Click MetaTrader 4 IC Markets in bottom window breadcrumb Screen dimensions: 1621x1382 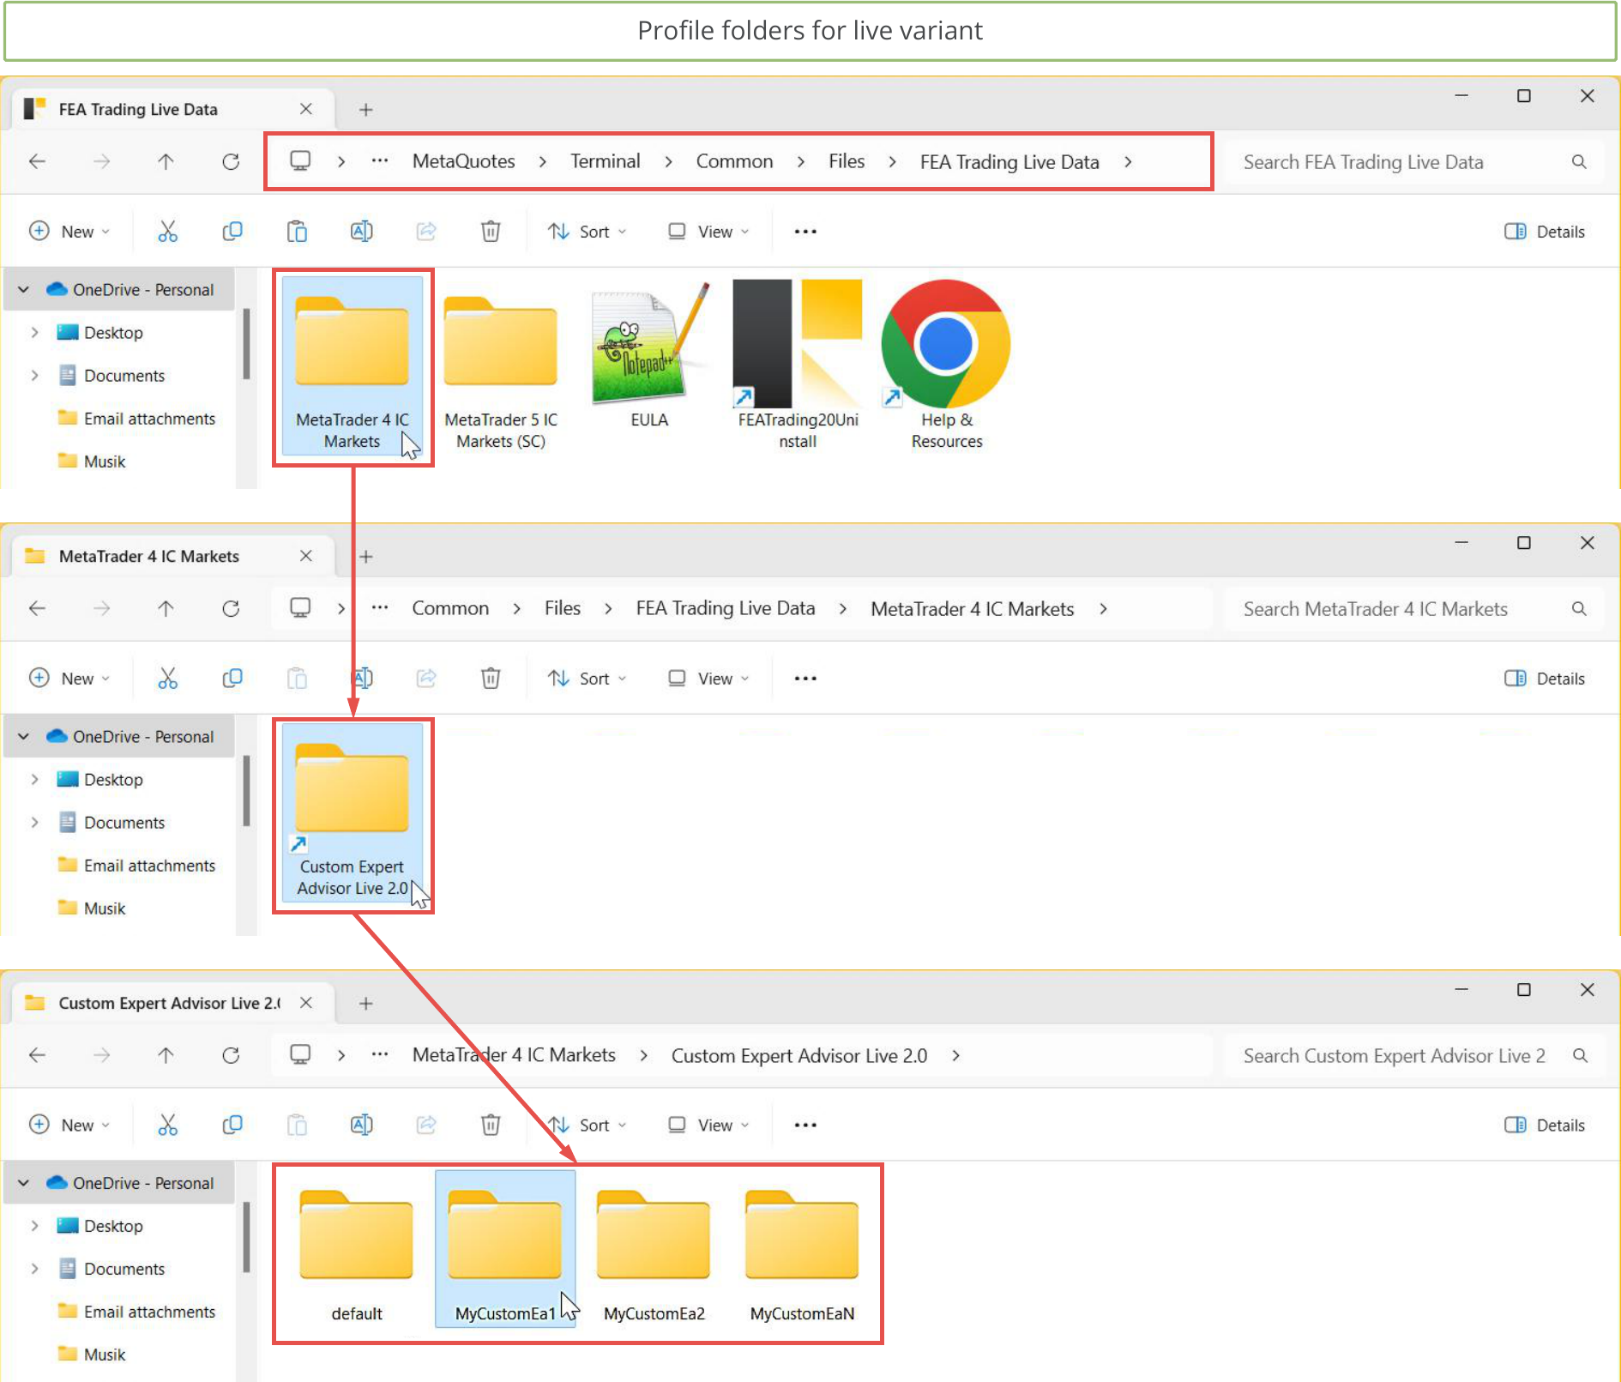[x=514, y=1055]
